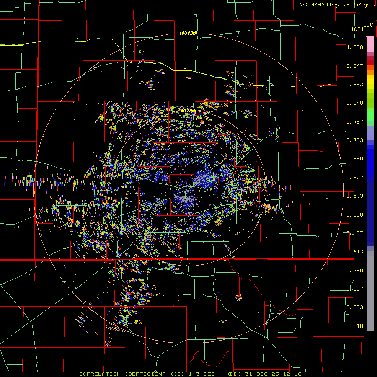Screen dimensions: 377x377
Task: Click the DCC product label above the legend
Action: 368,25
